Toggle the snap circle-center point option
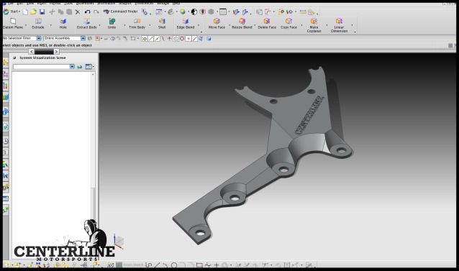Image resolution: width=459 pixels, height=271 pixels. [x=176, y=39]
